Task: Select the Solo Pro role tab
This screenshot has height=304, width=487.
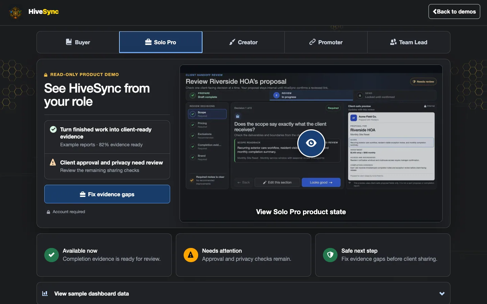Action: coord(161,42)
